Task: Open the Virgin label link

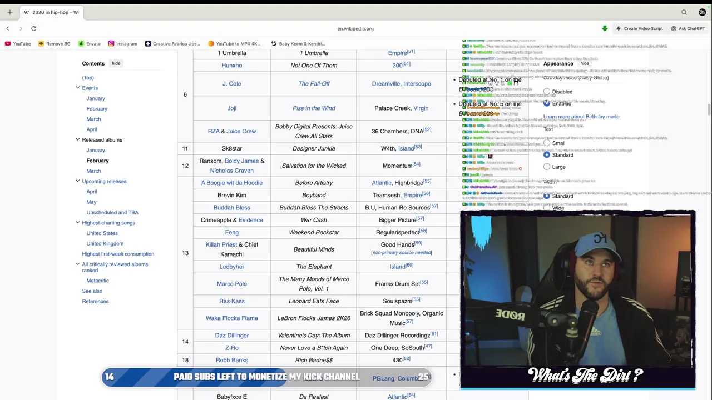Action: tap(421, 108)
